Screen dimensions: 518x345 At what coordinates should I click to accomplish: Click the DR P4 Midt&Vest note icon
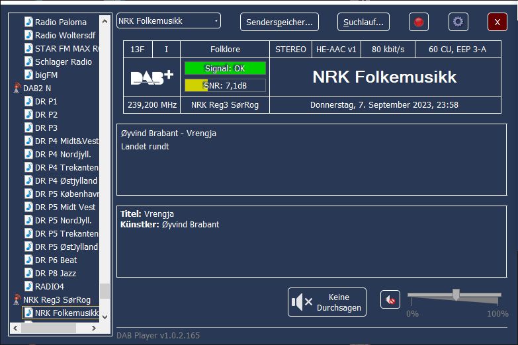[x=28, y=141]
